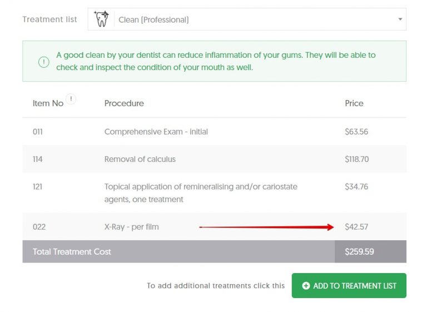Screen dimensions: 427x312
Task: Click the $42.57 X-Ray price
Action: 356,227
